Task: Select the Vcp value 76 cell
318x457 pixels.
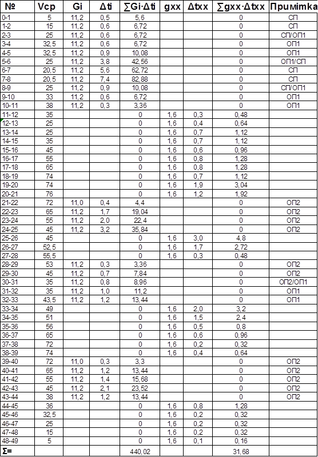Action: 49,194
